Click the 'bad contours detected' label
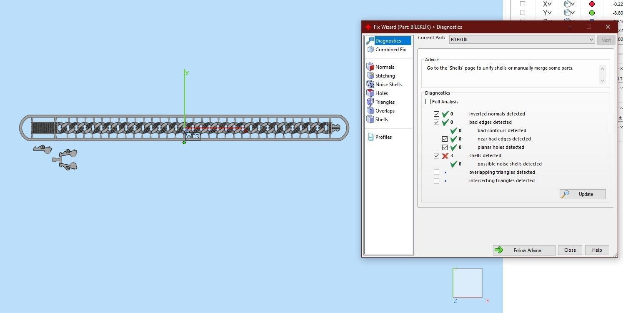623x313 pixels. (x=502, y=130)
